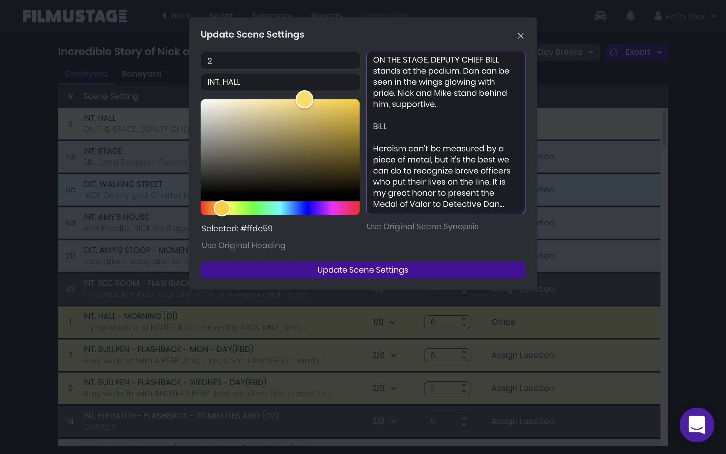Open the chat support bubble
Screen dimensions: 726x454
[x=697, y=425]
